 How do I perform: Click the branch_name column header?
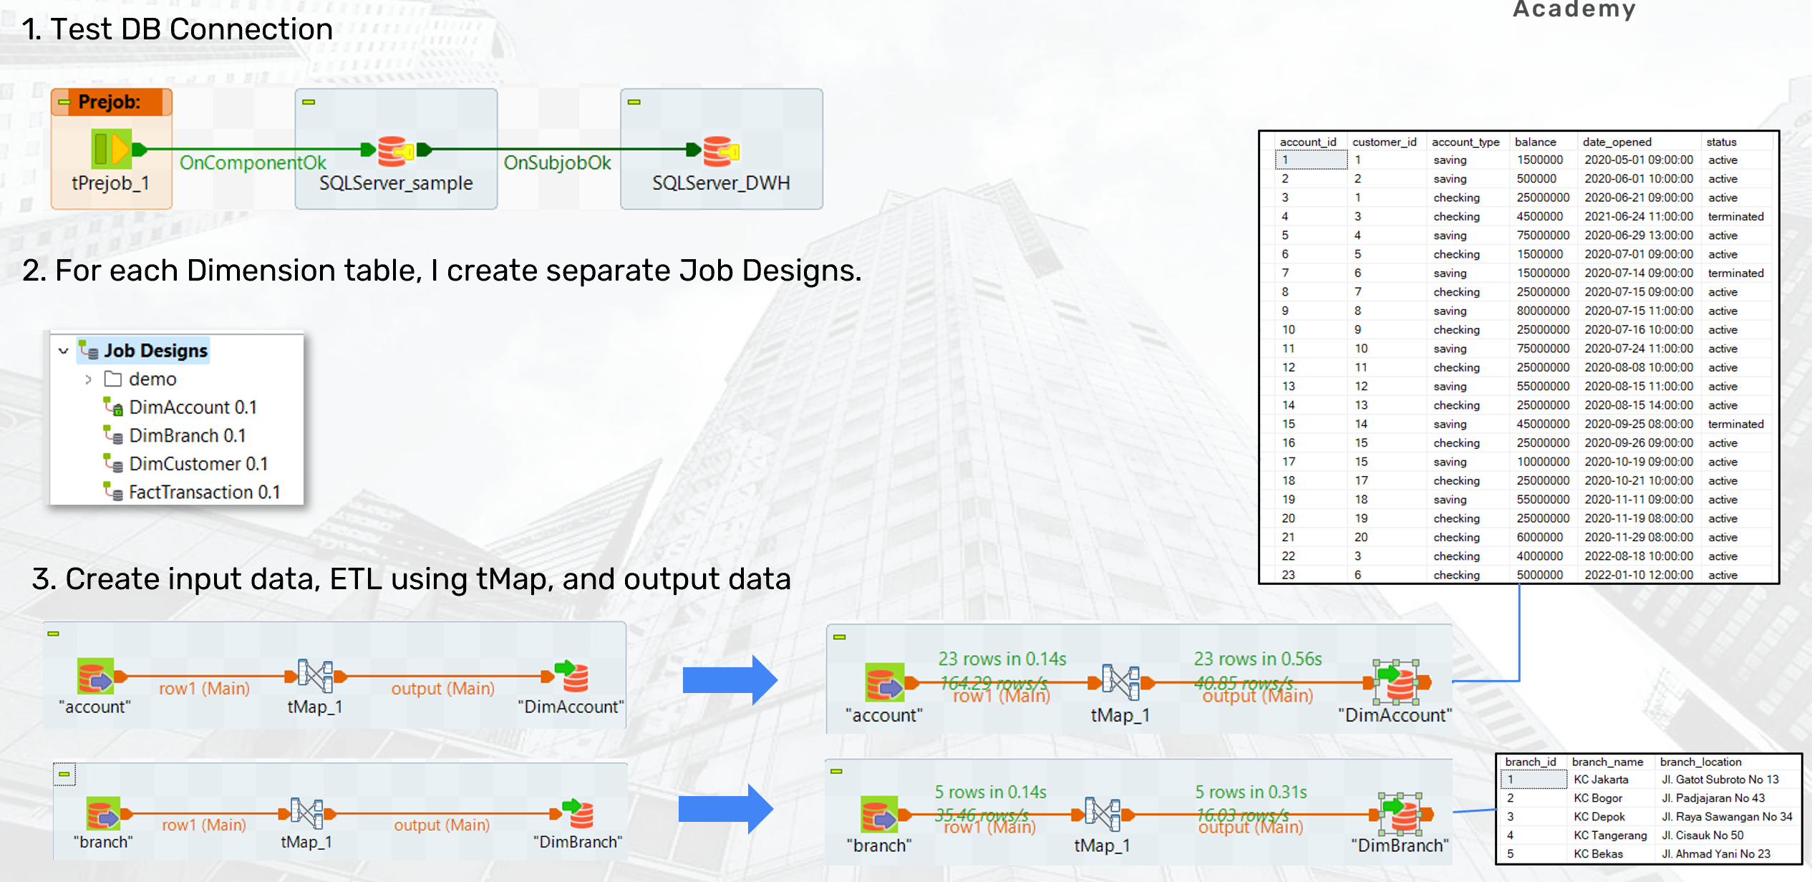pyautogui.click(x=1607, y=762)
